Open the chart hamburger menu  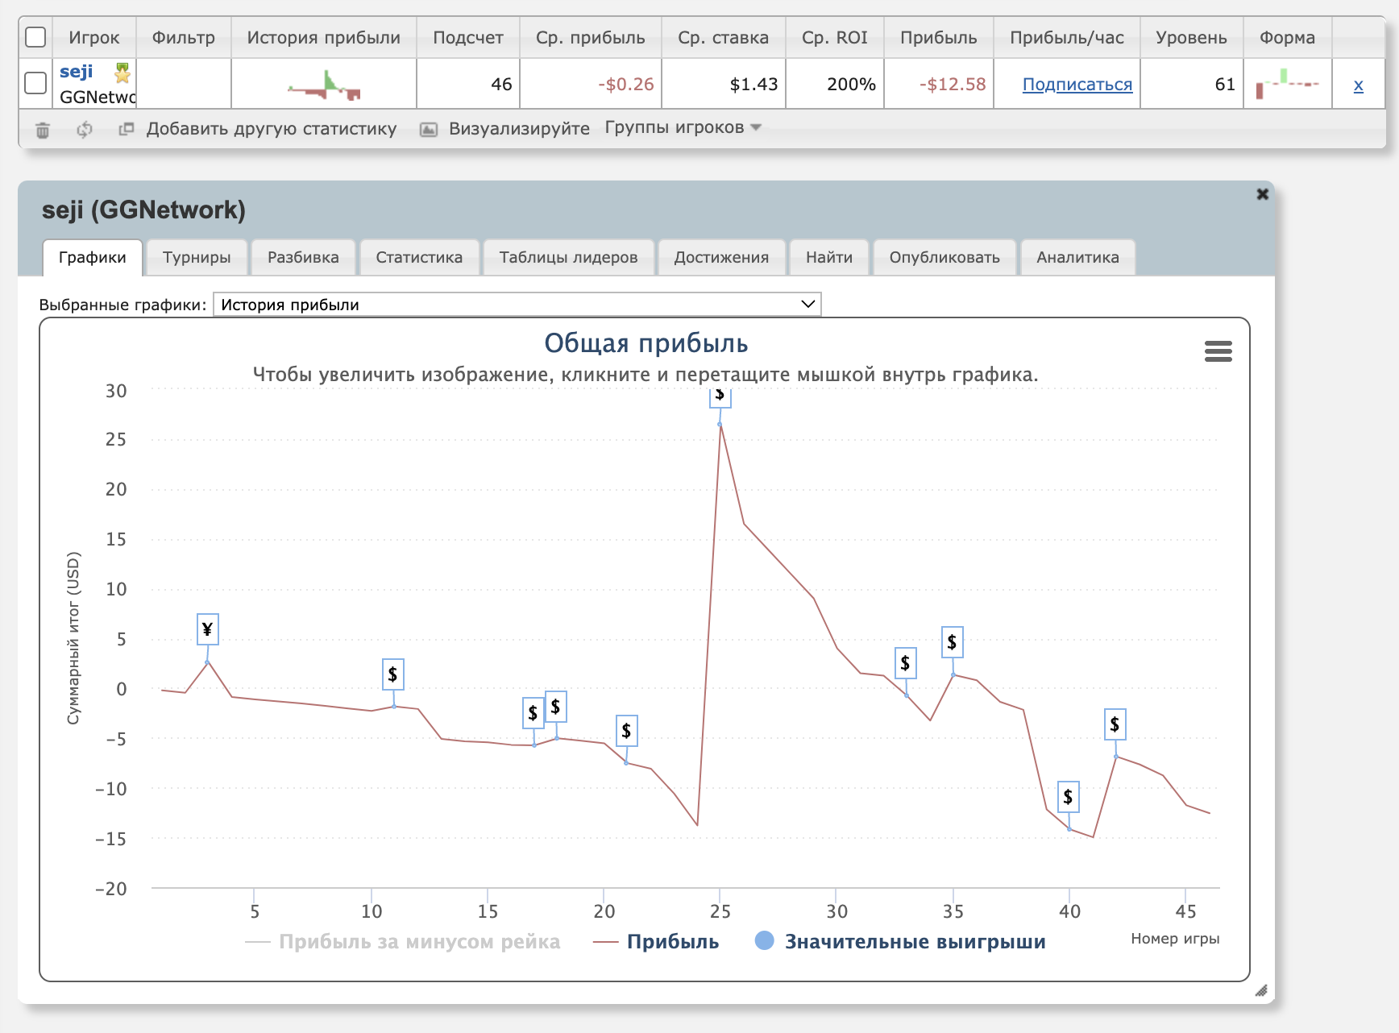click(x=1217, y=351)
